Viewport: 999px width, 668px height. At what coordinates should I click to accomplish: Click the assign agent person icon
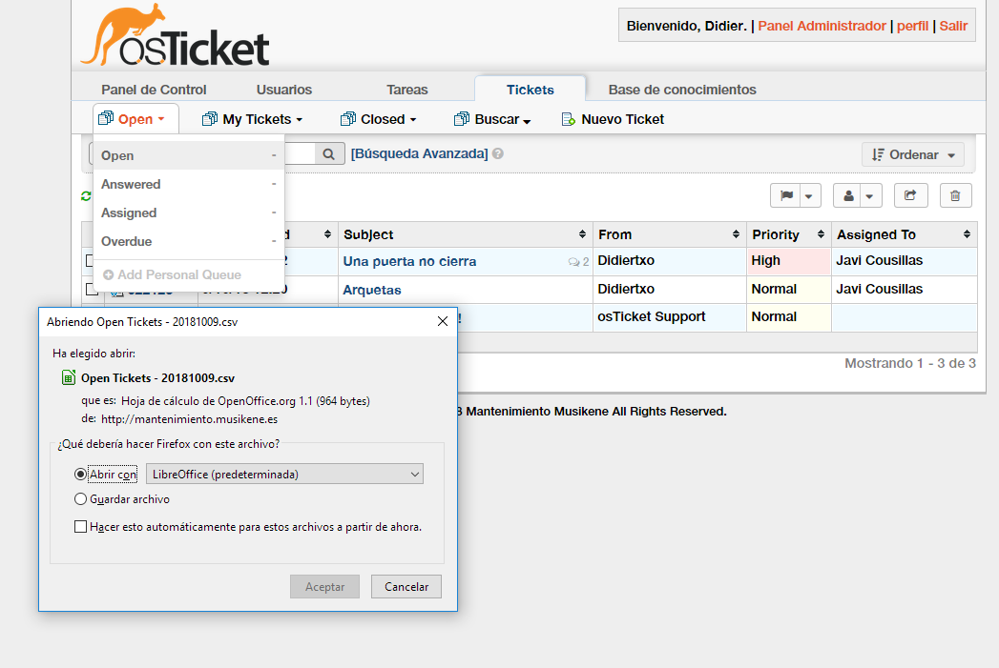pos(851,194)
